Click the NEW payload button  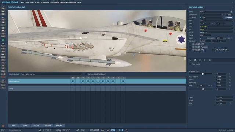[14, 126]
